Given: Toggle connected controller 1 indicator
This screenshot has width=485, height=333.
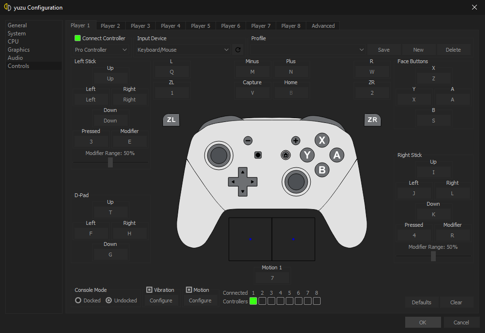Looking at the screenshot, I should (x=253, y=301).
